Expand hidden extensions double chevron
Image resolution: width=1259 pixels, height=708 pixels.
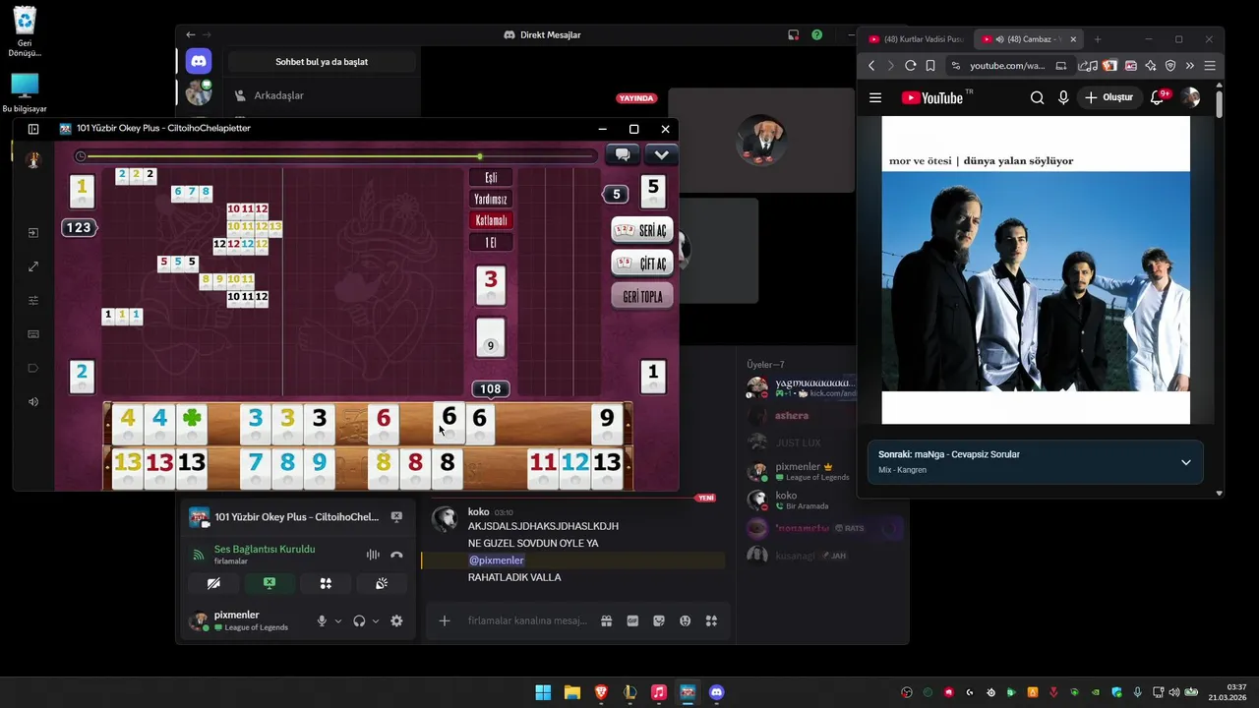1189,66
